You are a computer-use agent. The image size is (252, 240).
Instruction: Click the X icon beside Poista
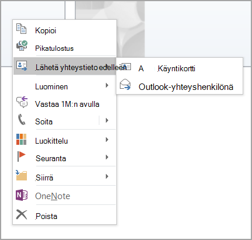[22, 214]
